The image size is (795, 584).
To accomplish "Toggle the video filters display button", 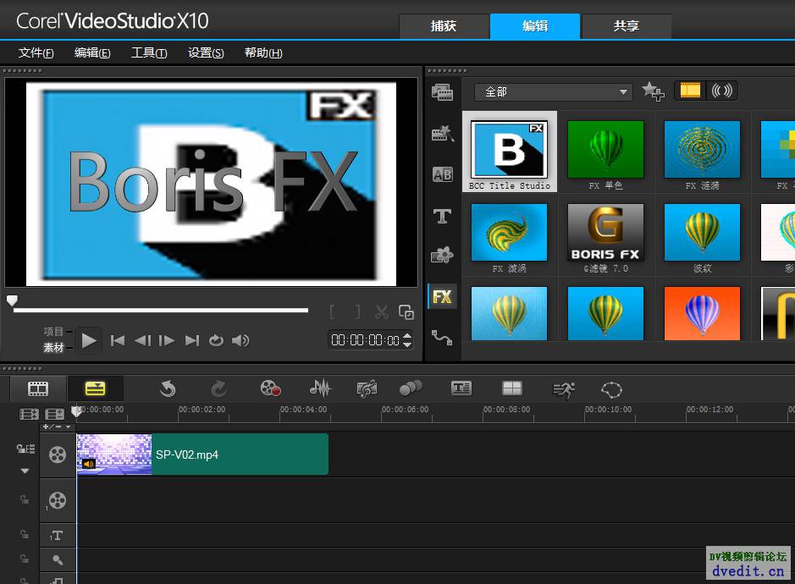I will (690, 91).
